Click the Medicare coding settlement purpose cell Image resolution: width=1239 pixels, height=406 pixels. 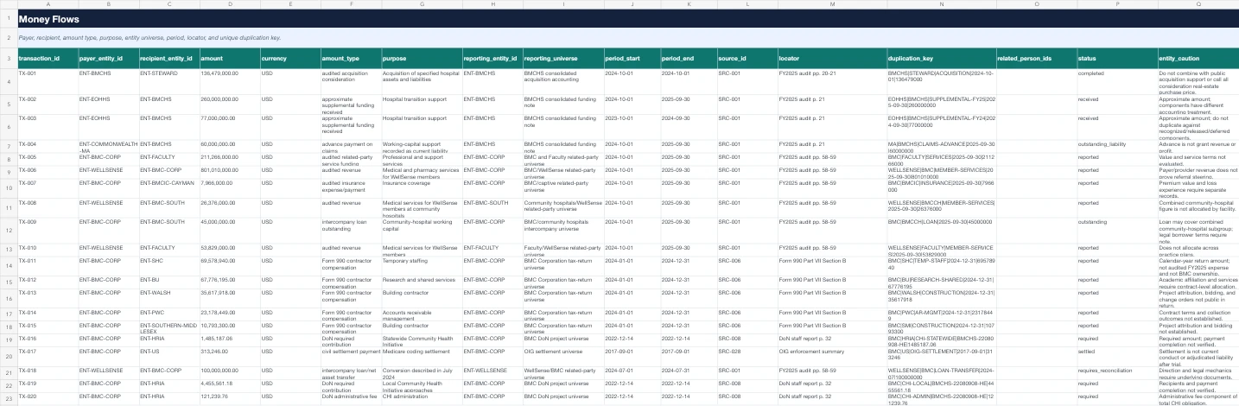pyautogui.click(x=421, y=358)
